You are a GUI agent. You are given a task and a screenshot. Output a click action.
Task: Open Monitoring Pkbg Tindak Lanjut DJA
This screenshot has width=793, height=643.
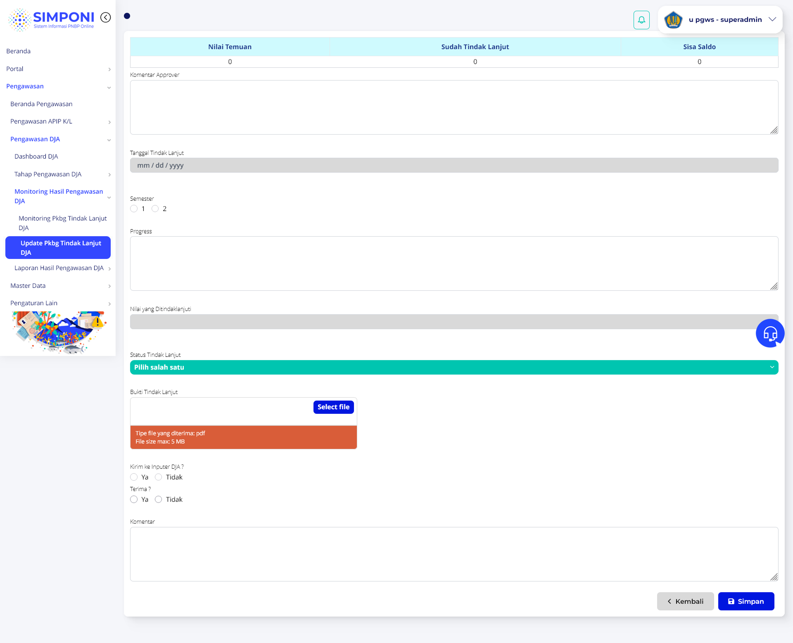coord(63,223)
